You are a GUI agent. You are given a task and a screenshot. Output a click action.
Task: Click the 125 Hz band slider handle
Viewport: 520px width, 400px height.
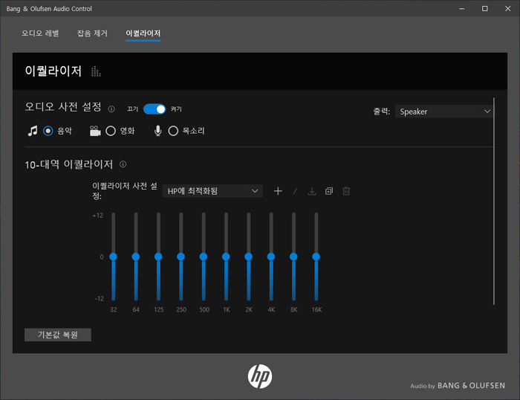158,257
